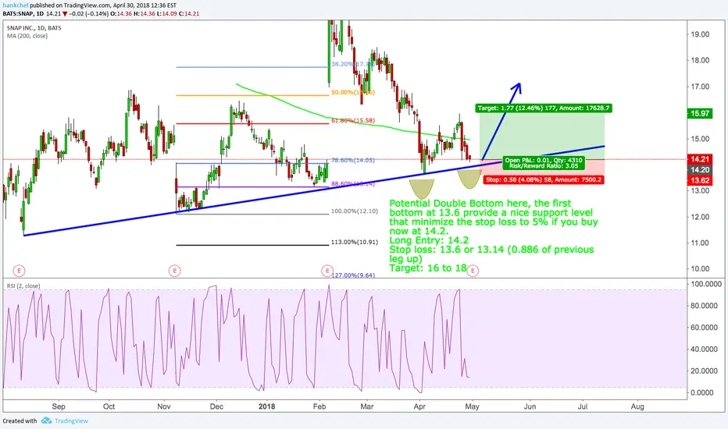The image size is (728, 429).
Task: Click the Potential Double Bottom annotation text
Action: 494,236
